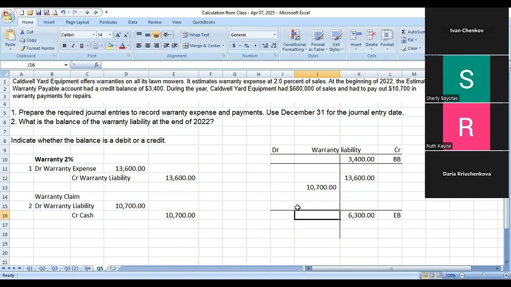Switch to the Insert ribbon tab
Screen dimensions: 511x287
click(x=49, y=22)
